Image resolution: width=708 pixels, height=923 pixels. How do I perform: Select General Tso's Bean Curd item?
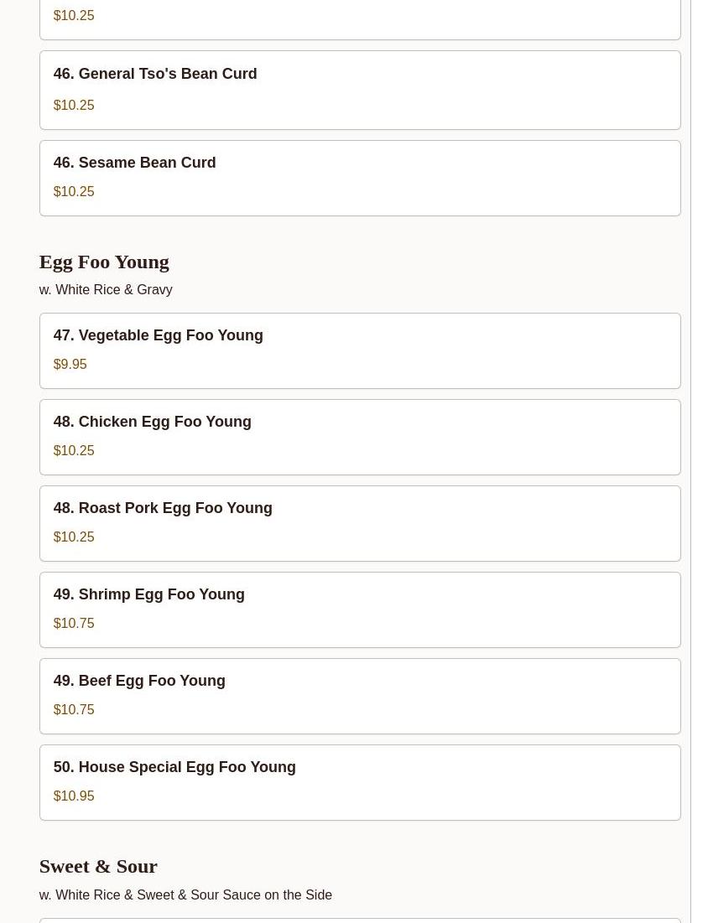tap(155, 74)
